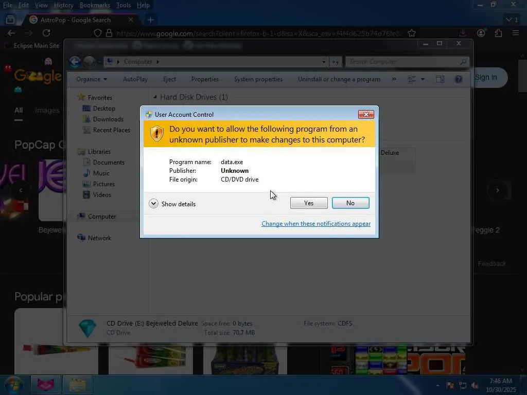Click the UAC warning shield icon
The height and width of the screenshot is (395, 527).
156,134
